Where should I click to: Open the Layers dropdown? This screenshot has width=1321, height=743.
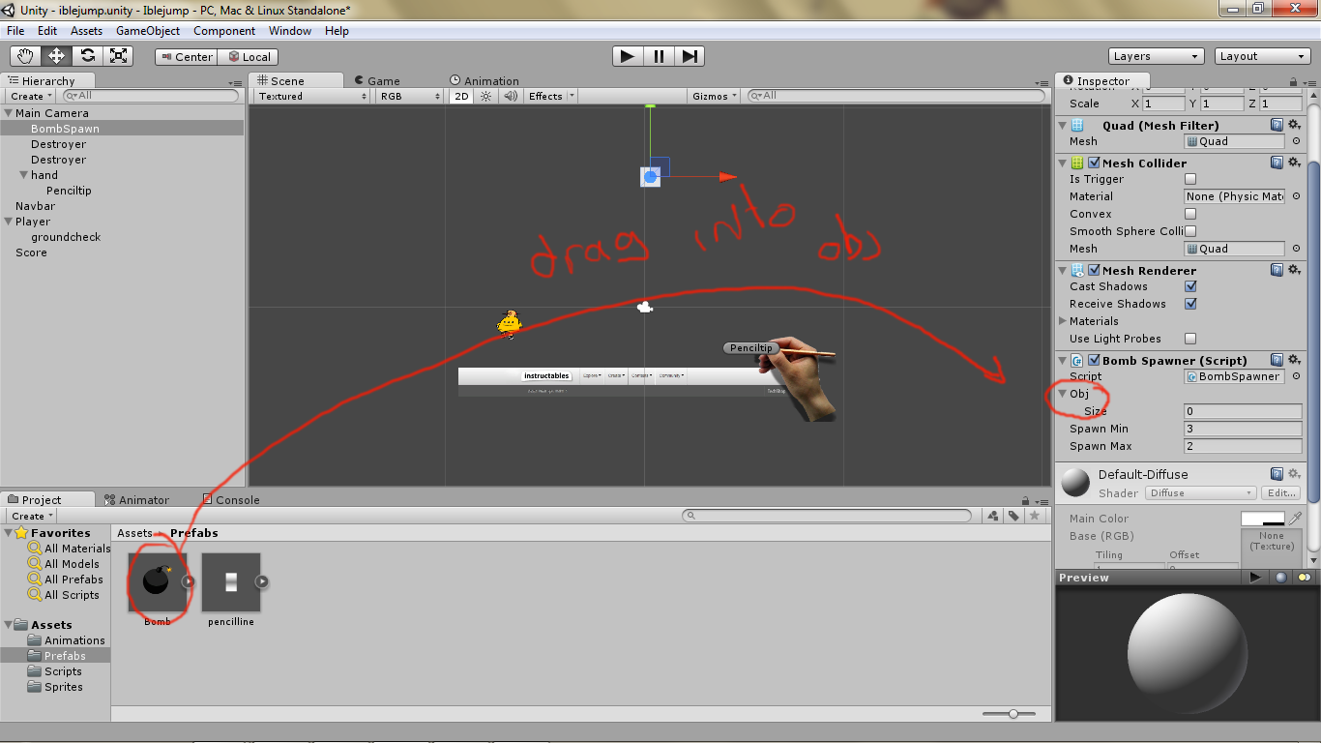click(1156, 55)
